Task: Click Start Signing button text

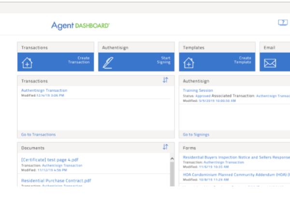Action: tap(164, 60)
